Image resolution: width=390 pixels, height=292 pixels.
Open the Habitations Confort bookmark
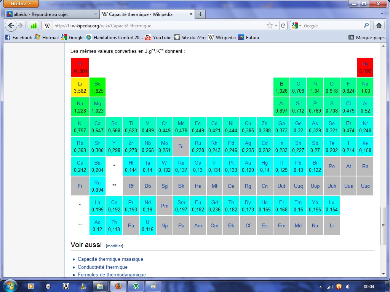[114, 38]
